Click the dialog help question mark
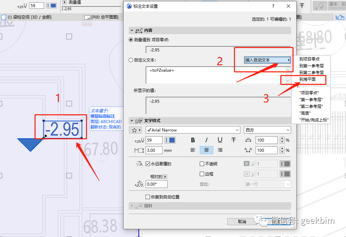 (273, 6)
